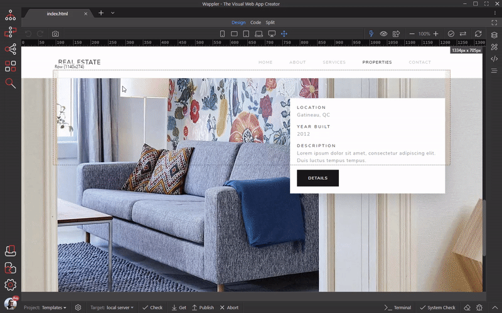Image resolution: width=502 pixels, height=313 pixels.
Task: Click the 100% zoom level value
Action: 424,34
